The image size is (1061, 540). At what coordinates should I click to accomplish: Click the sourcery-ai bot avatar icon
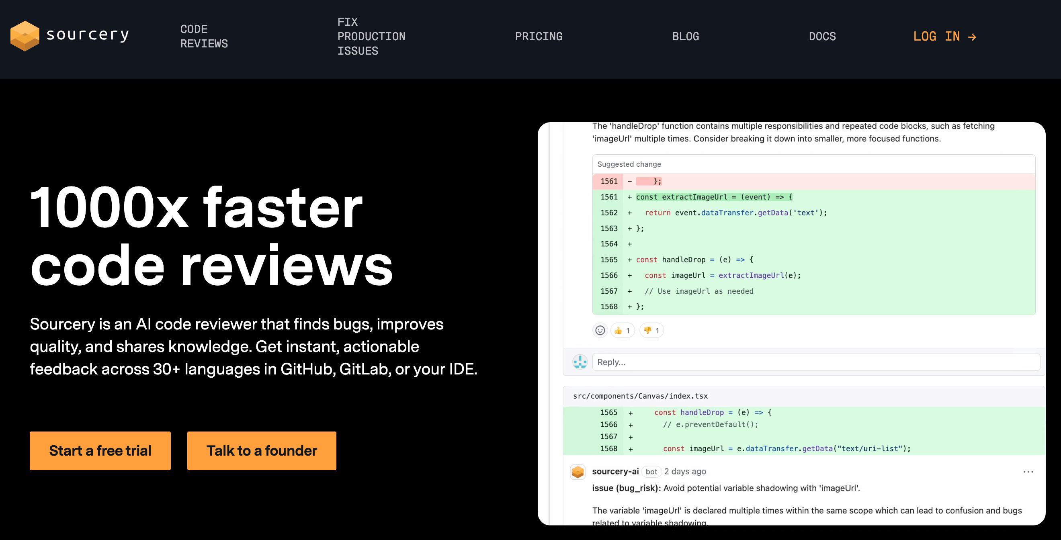tap(578, 472)
